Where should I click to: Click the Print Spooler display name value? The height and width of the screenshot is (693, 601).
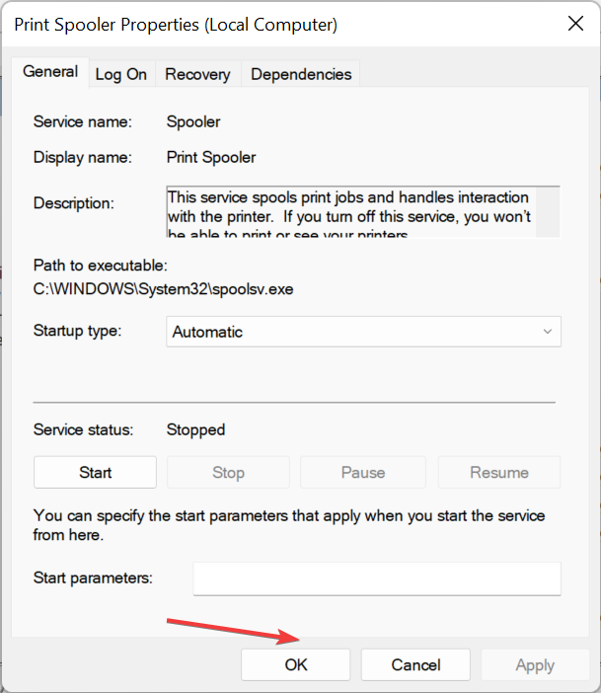pyautogui.click(x=211, y=157)
